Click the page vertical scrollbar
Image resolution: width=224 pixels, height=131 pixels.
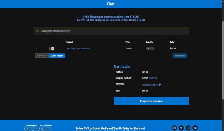click(223, 60)
